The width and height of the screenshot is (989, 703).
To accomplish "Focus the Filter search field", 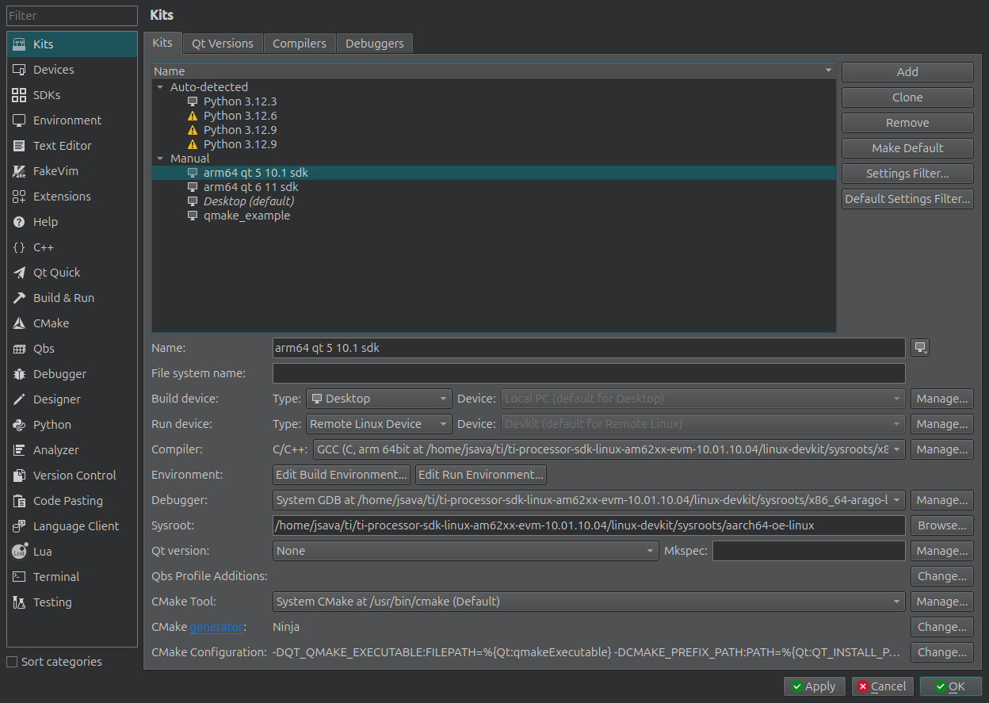I will pos(72,16).
